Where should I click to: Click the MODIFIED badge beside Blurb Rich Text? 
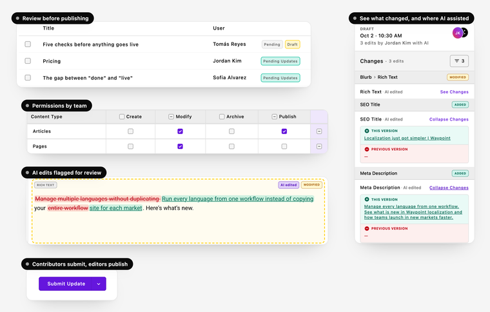click(458, 77)
